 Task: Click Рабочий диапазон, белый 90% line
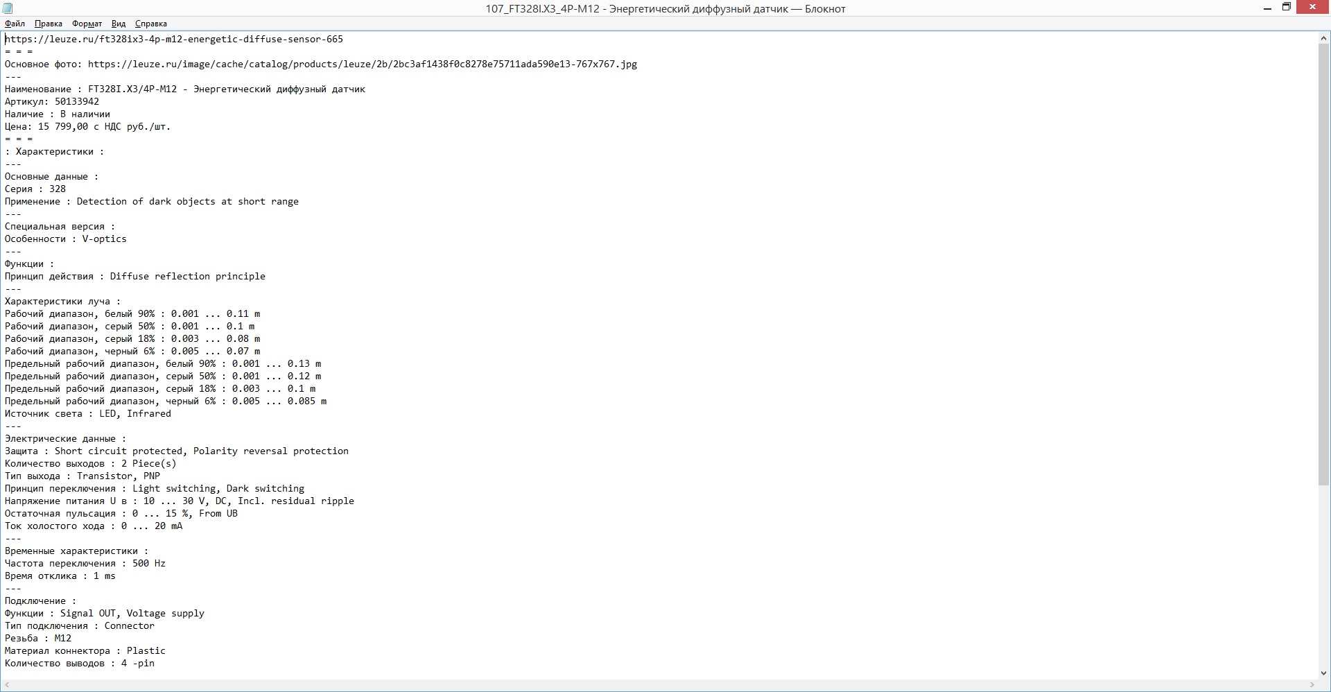click(x=132, y=313)
